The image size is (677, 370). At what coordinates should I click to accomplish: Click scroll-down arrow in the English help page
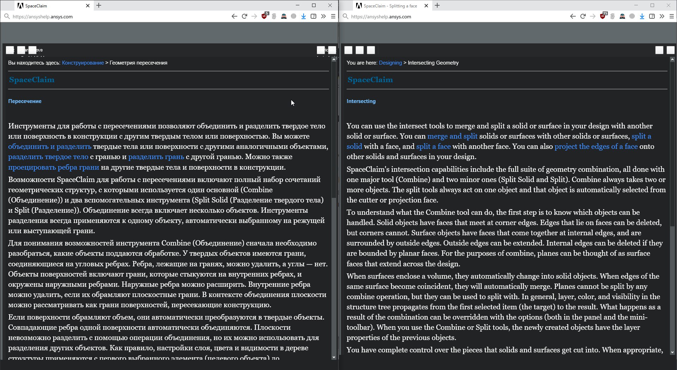672,352
